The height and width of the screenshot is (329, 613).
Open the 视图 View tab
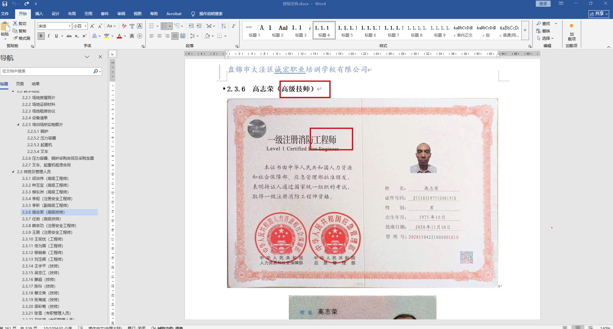coord(138,14)
